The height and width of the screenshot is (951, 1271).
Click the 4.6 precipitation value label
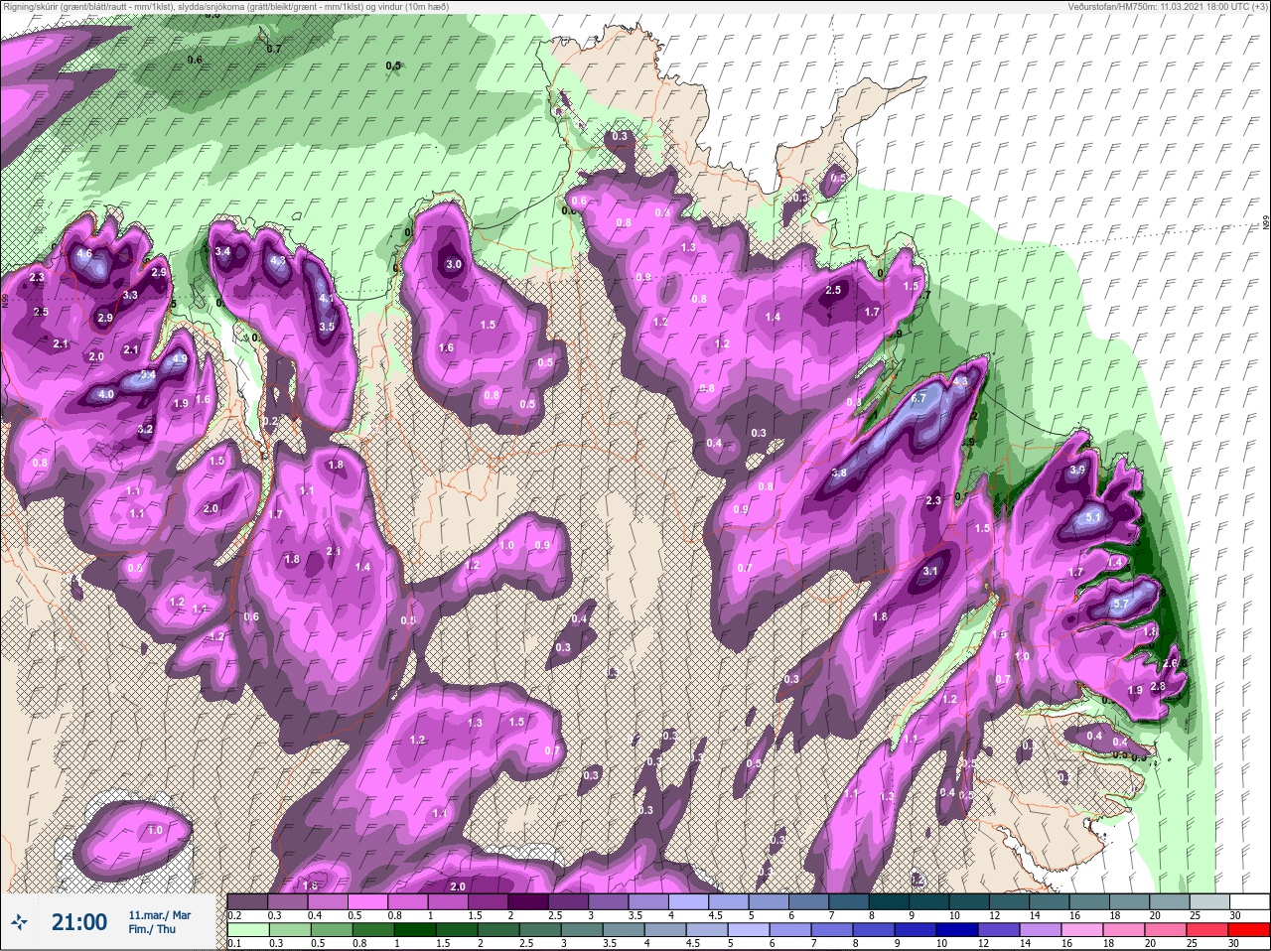tap(84, 254)
